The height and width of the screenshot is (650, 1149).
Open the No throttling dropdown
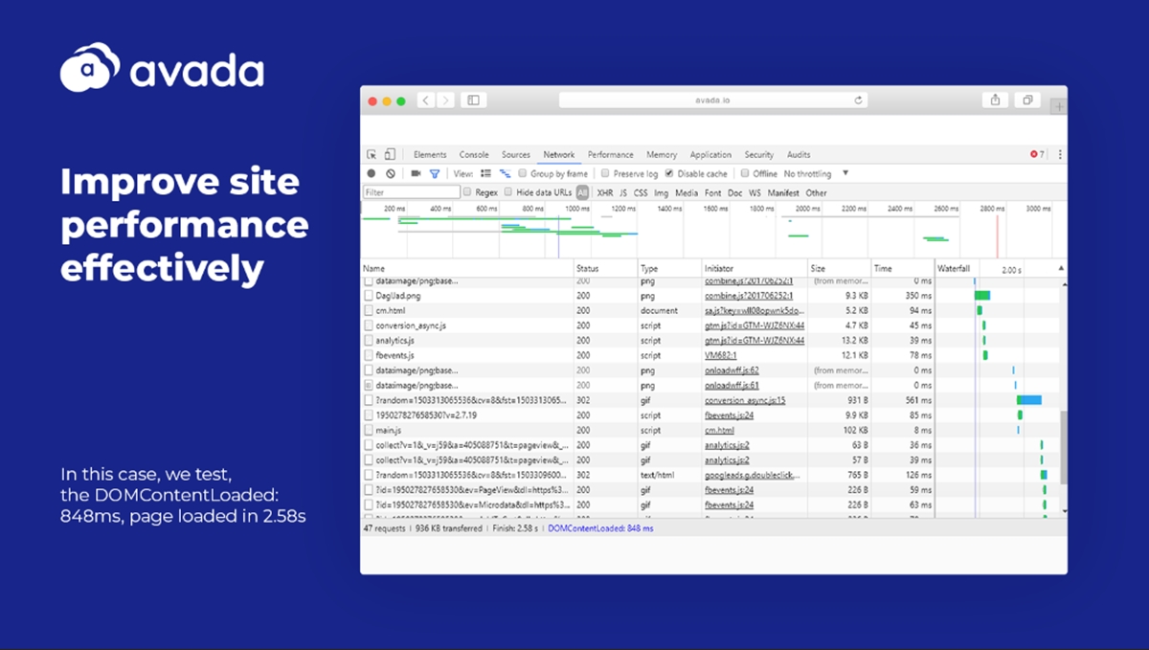pyautogui.click(x=816, y=173)
